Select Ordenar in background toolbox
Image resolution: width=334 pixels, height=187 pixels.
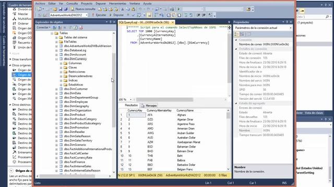coord(23,23)
